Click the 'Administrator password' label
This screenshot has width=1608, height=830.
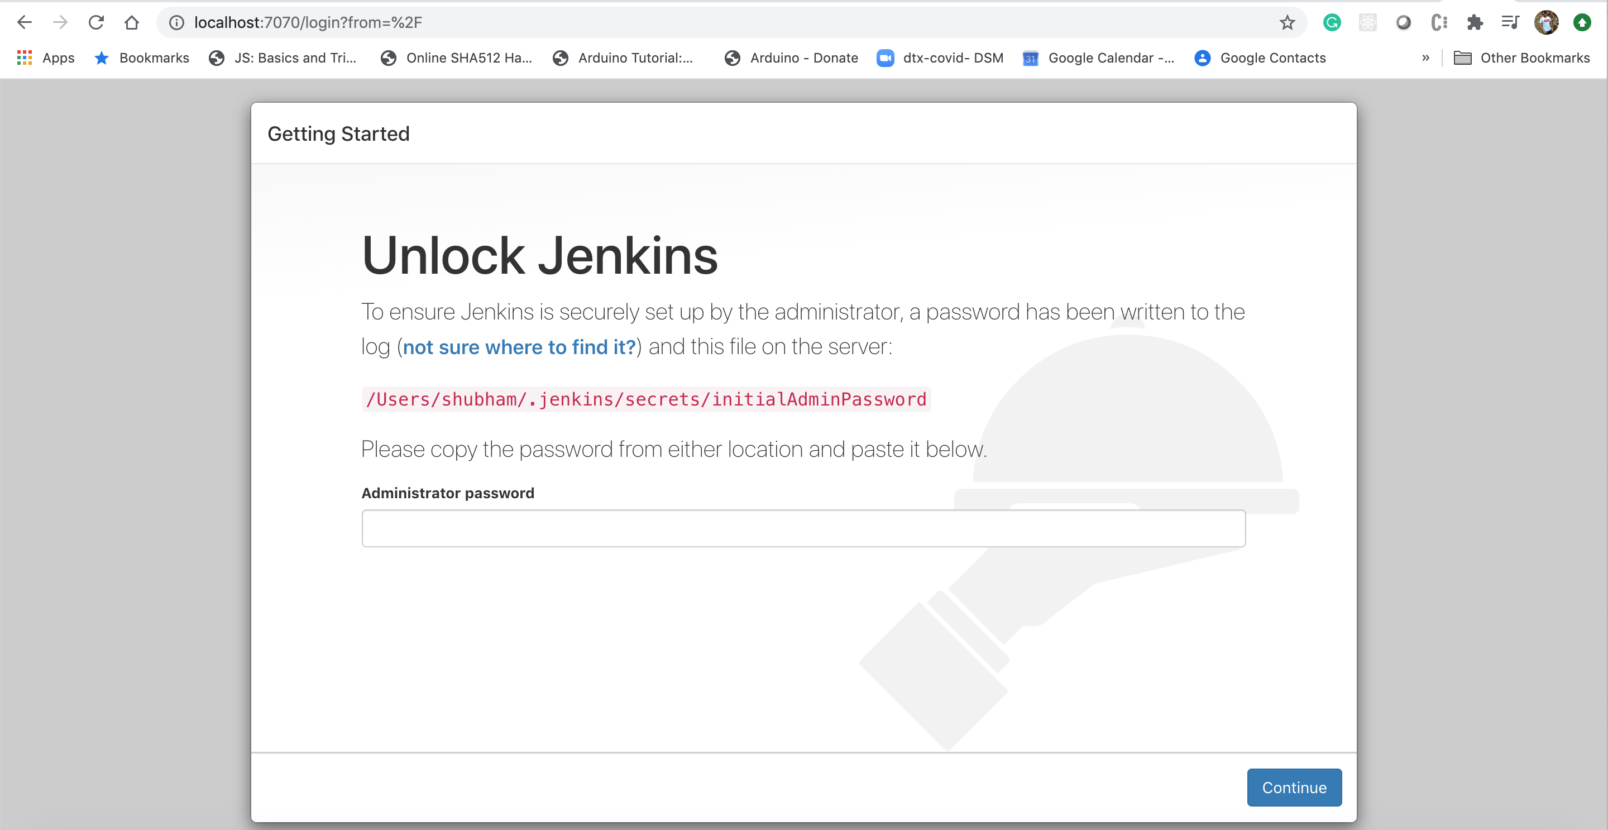coord(448,493)
